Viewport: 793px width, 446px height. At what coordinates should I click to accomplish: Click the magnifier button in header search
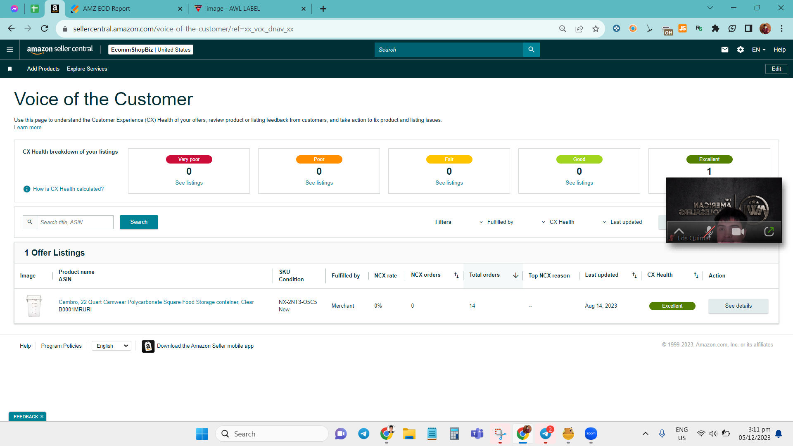point(531,50)
